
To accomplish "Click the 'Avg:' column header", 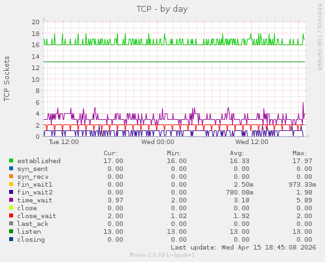I will (x=237, y=153).
